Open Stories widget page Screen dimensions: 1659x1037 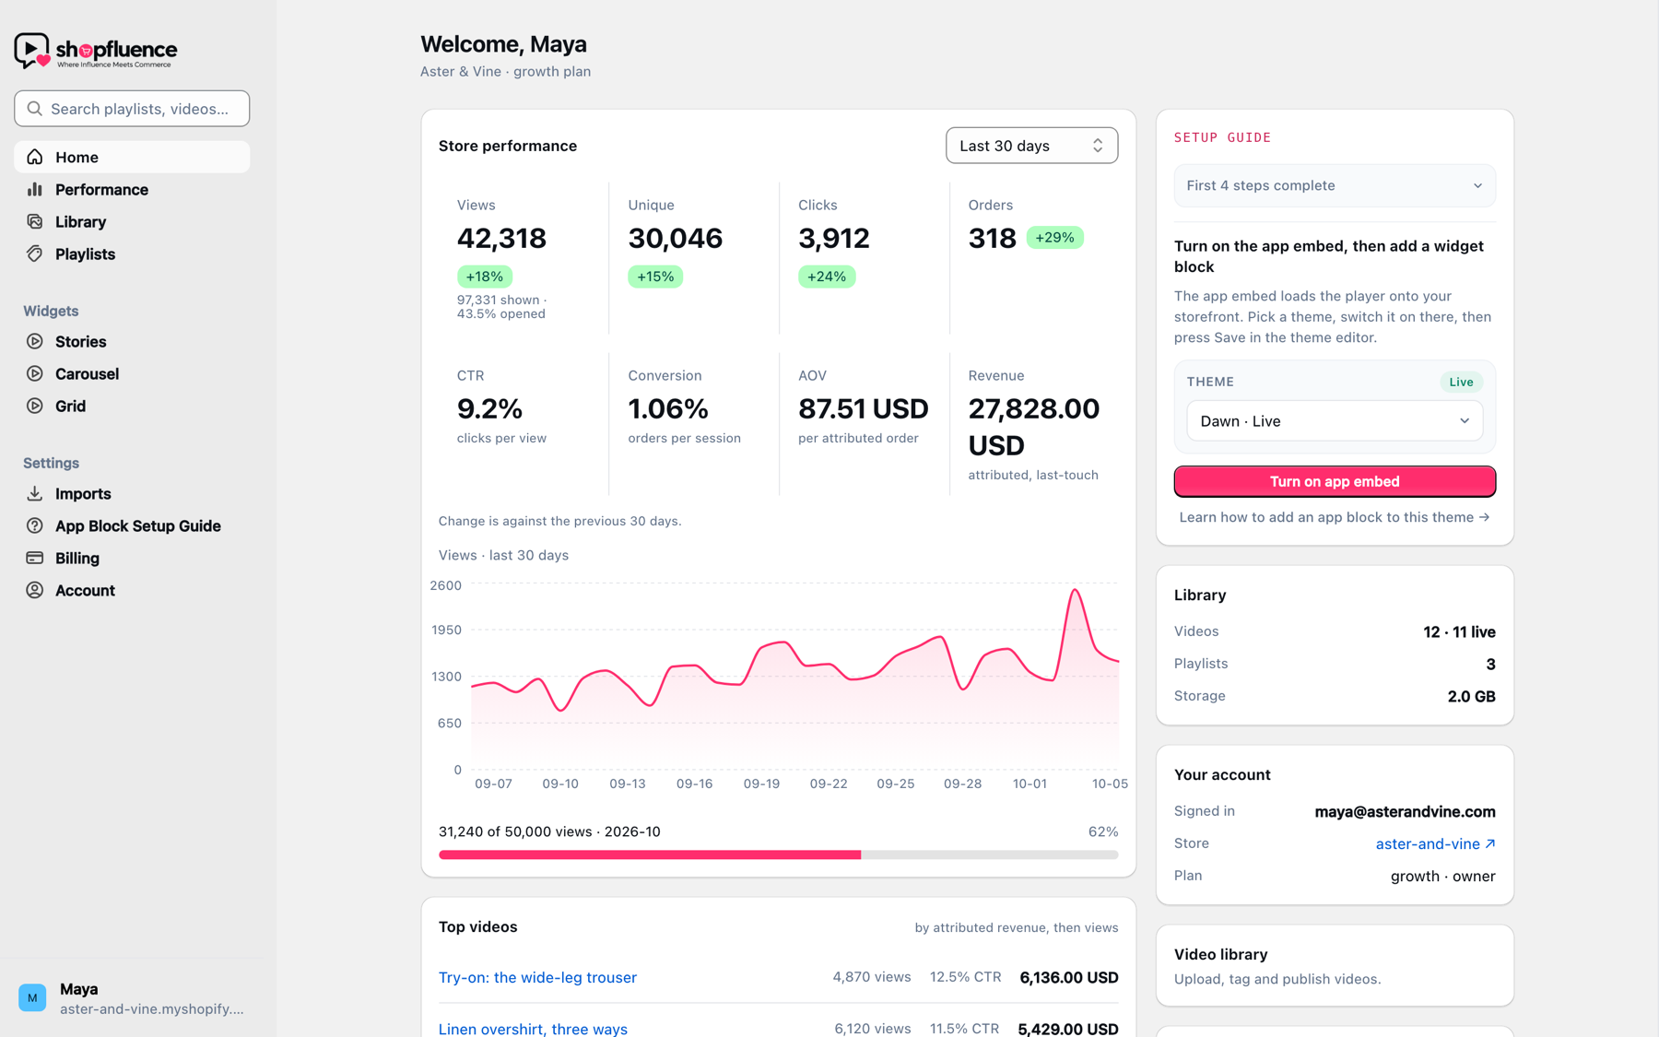(132, 341)
